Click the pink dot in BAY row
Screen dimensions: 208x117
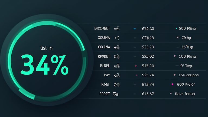click(136, 75)
